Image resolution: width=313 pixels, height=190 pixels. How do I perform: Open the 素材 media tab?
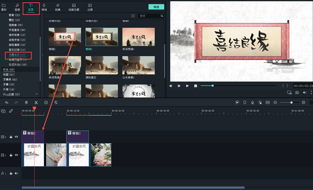tap(4, 7)
